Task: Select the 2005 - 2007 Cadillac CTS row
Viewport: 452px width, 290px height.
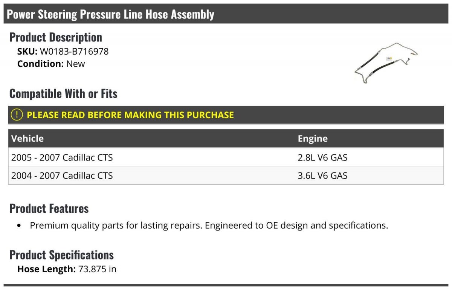Action: 226,157
